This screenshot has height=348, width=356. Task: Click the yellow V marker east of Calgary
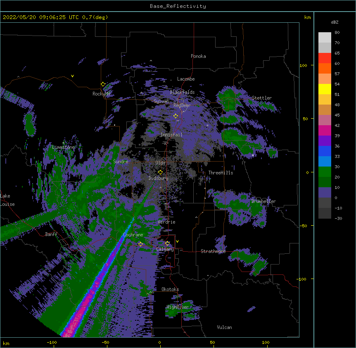point(177,241)
